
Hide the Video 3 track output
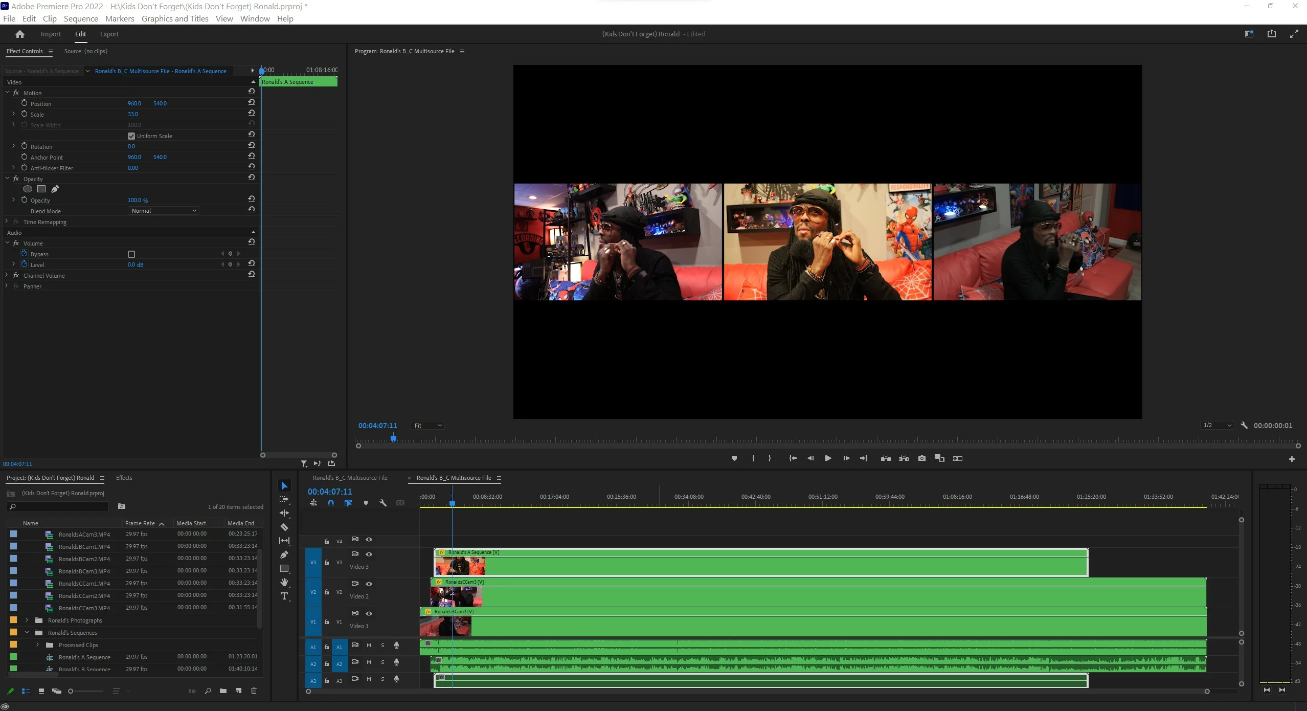click(x=369, y=554)
